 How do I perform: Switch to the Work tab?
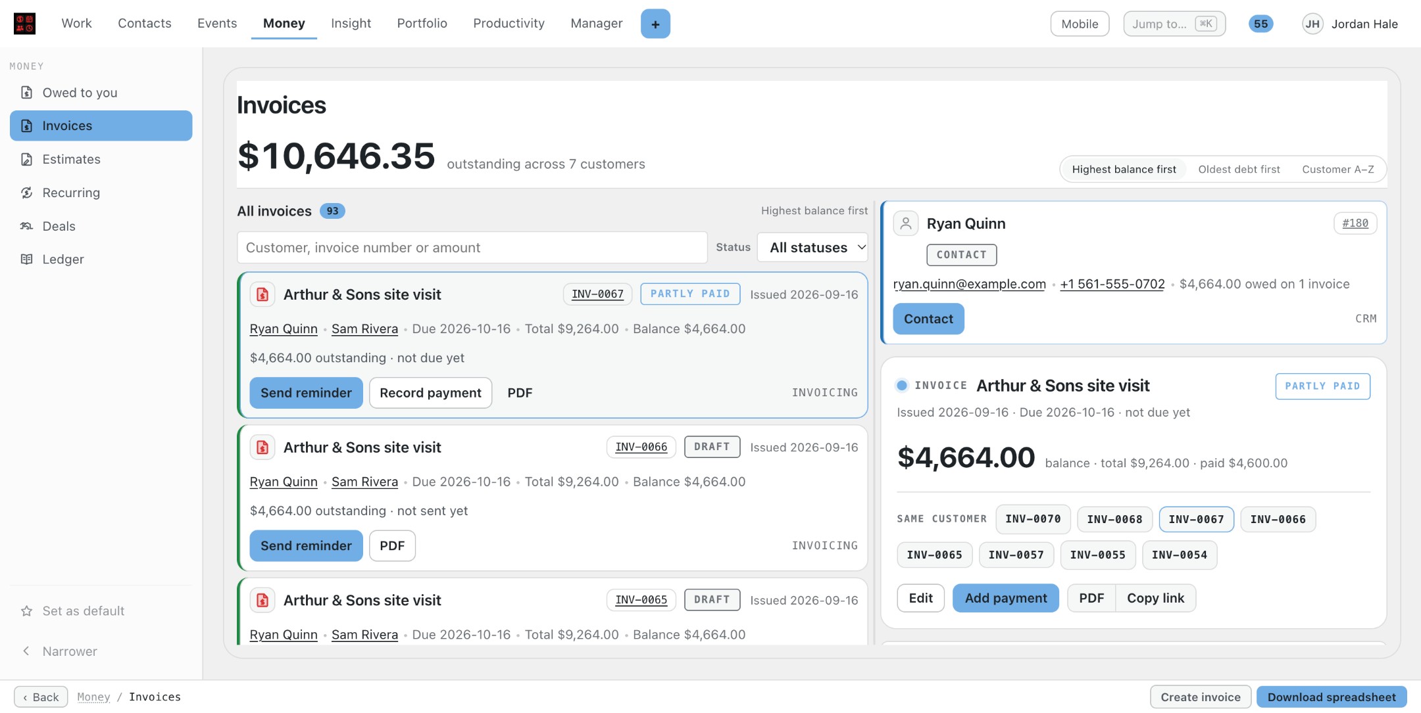point(77,24)
